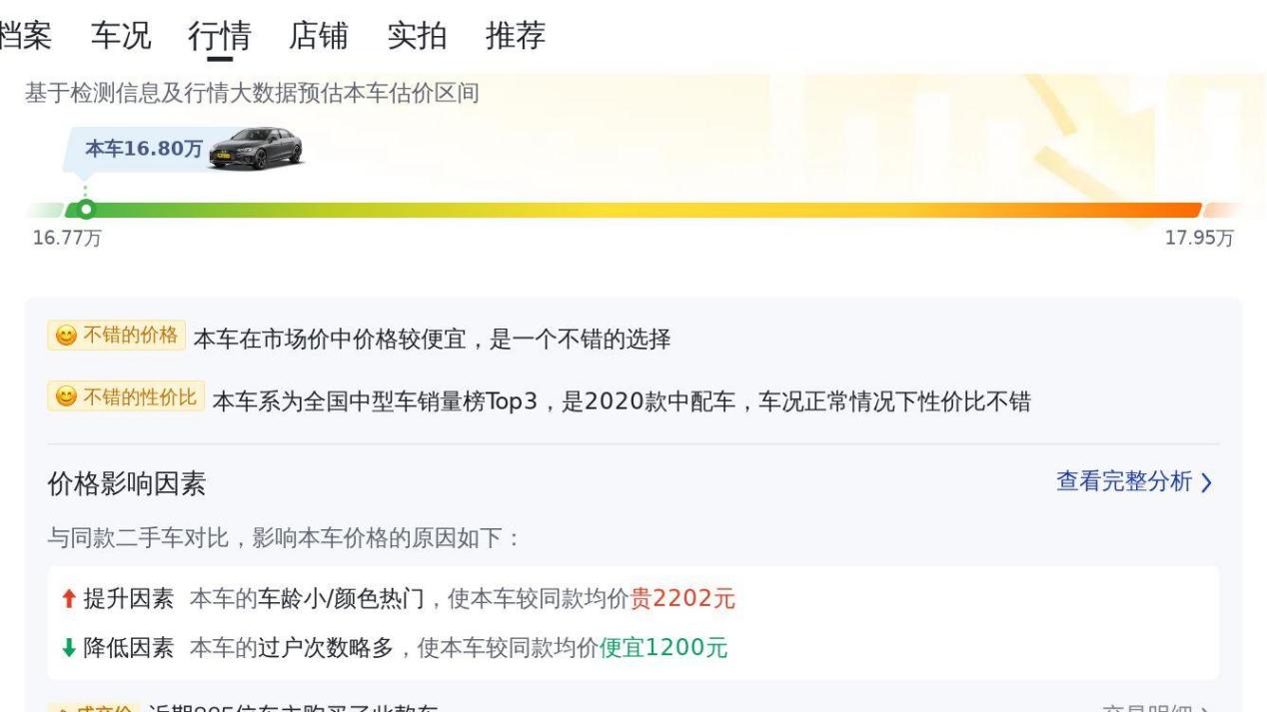Click the 17.95万 maximum price label
The height and width of the screenshot is (712, 1267).
[x=1199, y=239]
